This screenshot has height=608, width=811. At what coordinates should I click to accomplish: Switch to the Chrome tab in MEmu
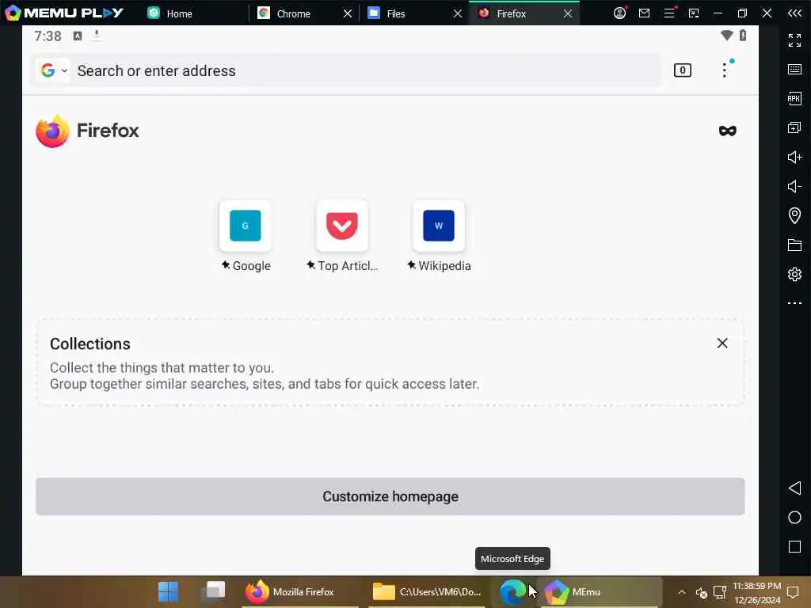pos(295,13)
